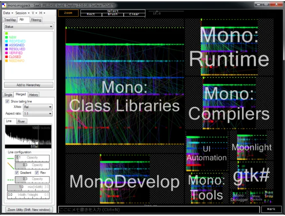The height and width of the screenshot is (216, 285).
Task: Switch to the Filtering tab
Action: pyautogui.click(x=36, y=20)
